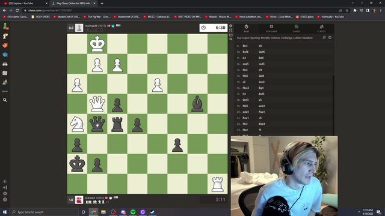The image size is (385, 216).
Task: Collapse the left sidebar arrow icon
Action: click(5, 187)
